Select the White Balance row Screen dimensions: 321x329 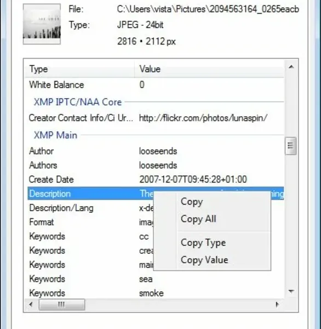(x=156, y=85)
